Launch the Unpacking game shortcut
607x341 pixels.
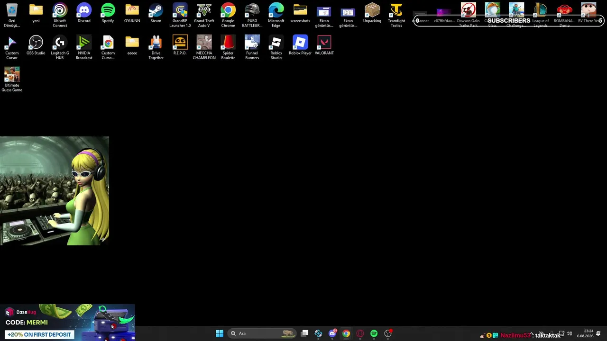coord(372,13)
